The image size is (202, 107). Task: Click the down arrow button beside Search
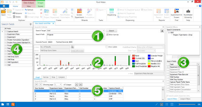coord(162,31)
